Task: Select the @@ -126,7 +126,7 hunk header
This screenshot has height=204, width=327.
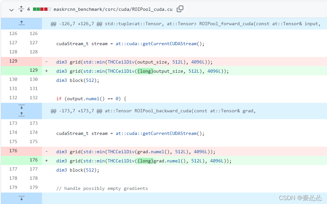Action: tap(185, 24)
